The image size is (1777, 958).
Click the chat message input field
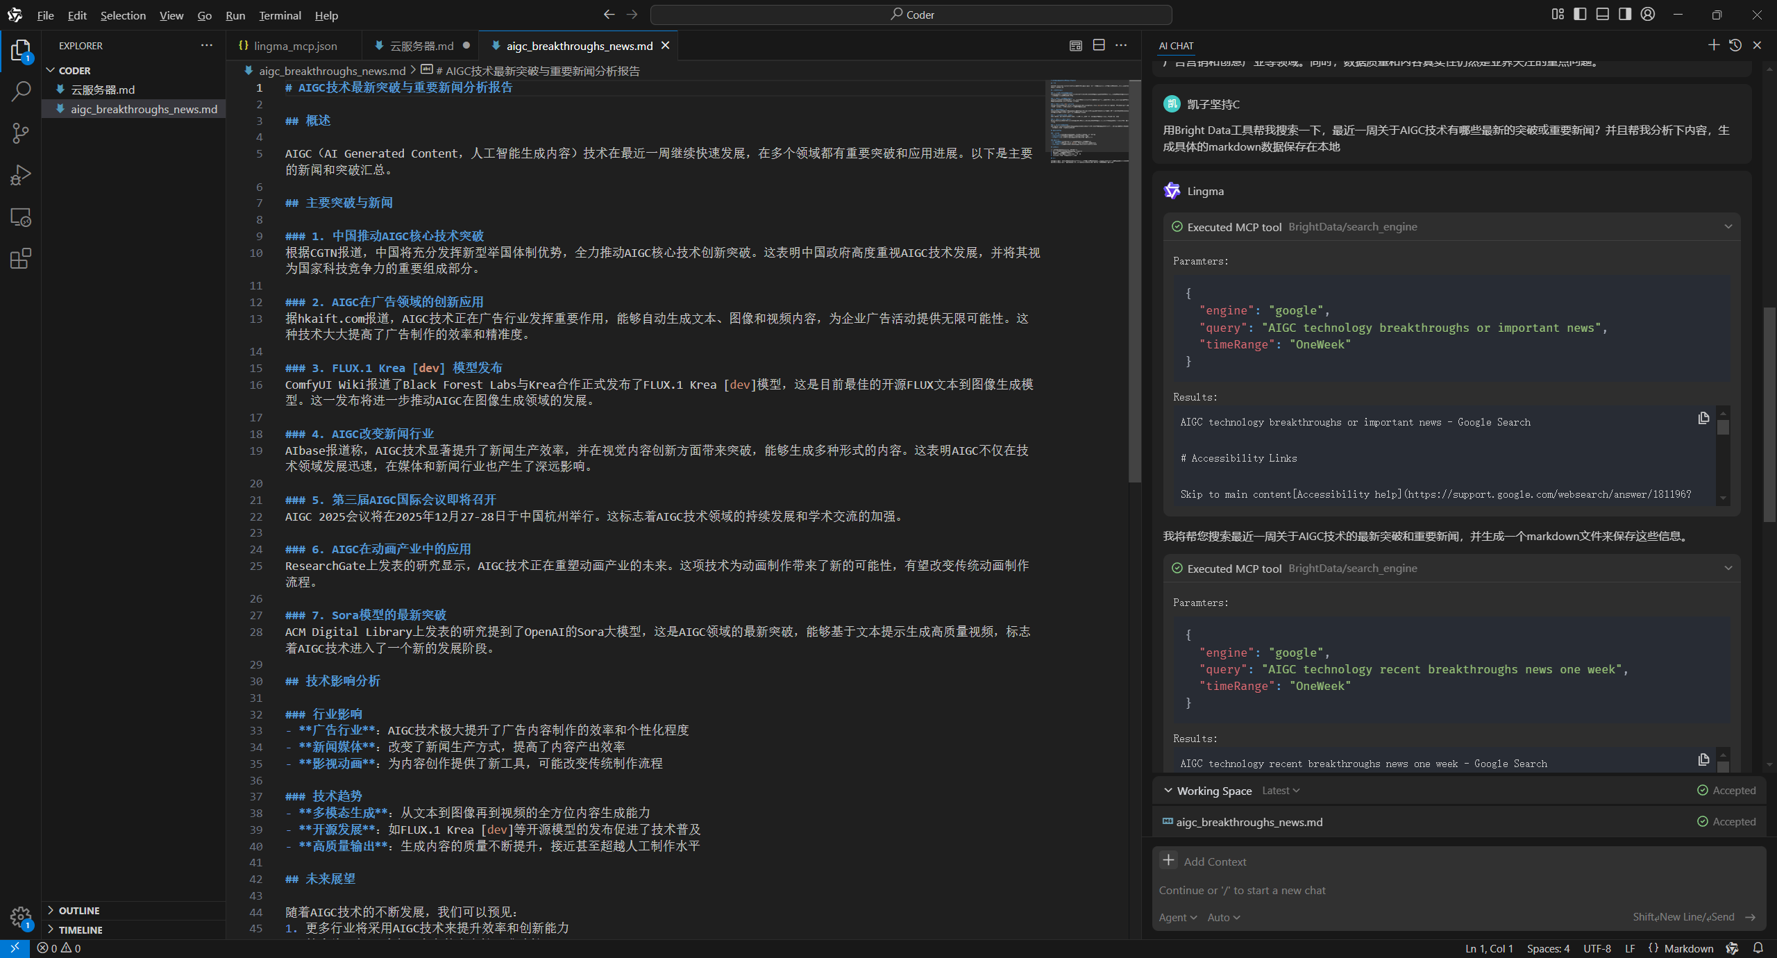click(x=1458, y=891)
